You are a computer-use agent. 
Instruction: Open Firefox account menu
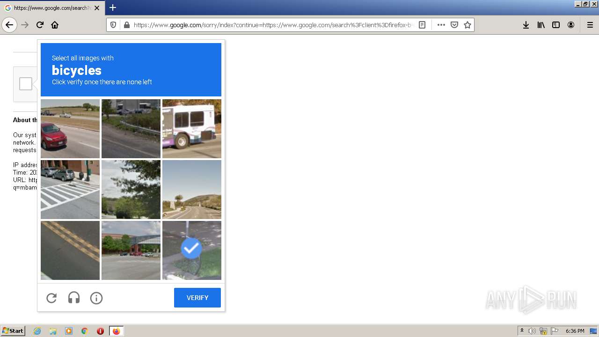pyautogui.click(x=571, y=25)
